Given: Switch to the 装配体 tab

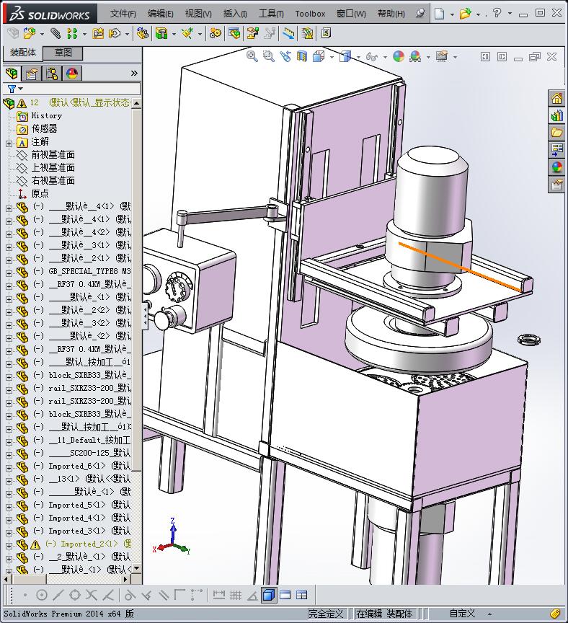Looking at the screenshot, I should (23, 53).
